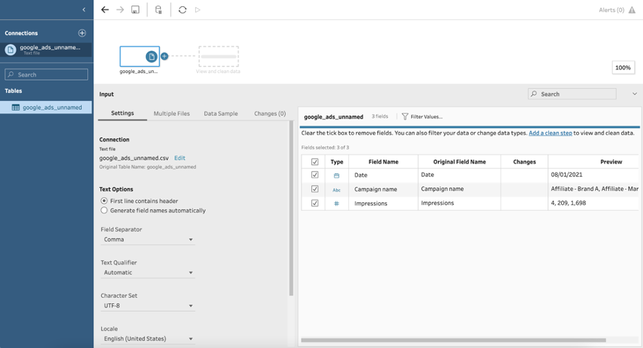
Task: Open the Text Qualifier dropdown
Action: pos(148,273)
